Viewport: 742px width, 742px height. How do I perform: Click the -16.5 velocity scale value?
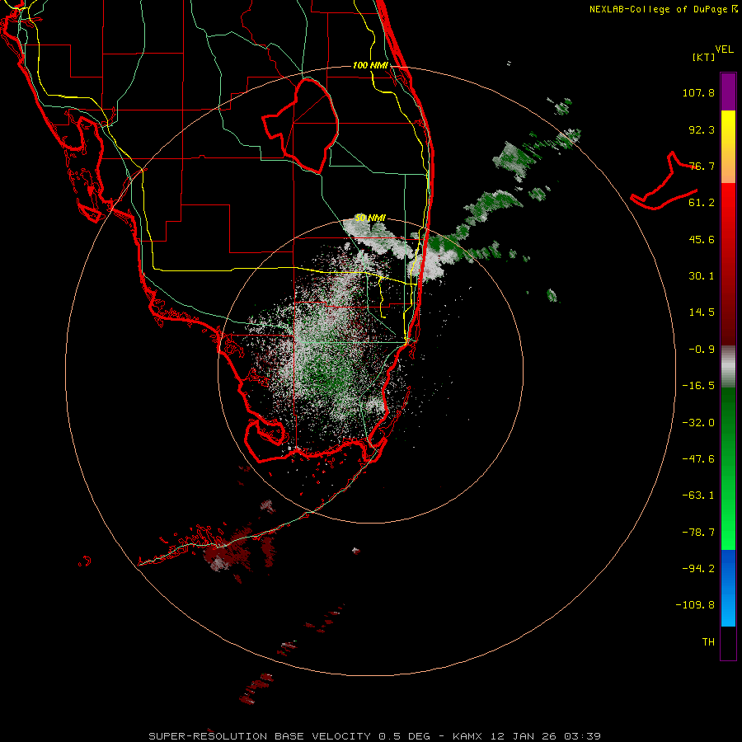point(698,386)
